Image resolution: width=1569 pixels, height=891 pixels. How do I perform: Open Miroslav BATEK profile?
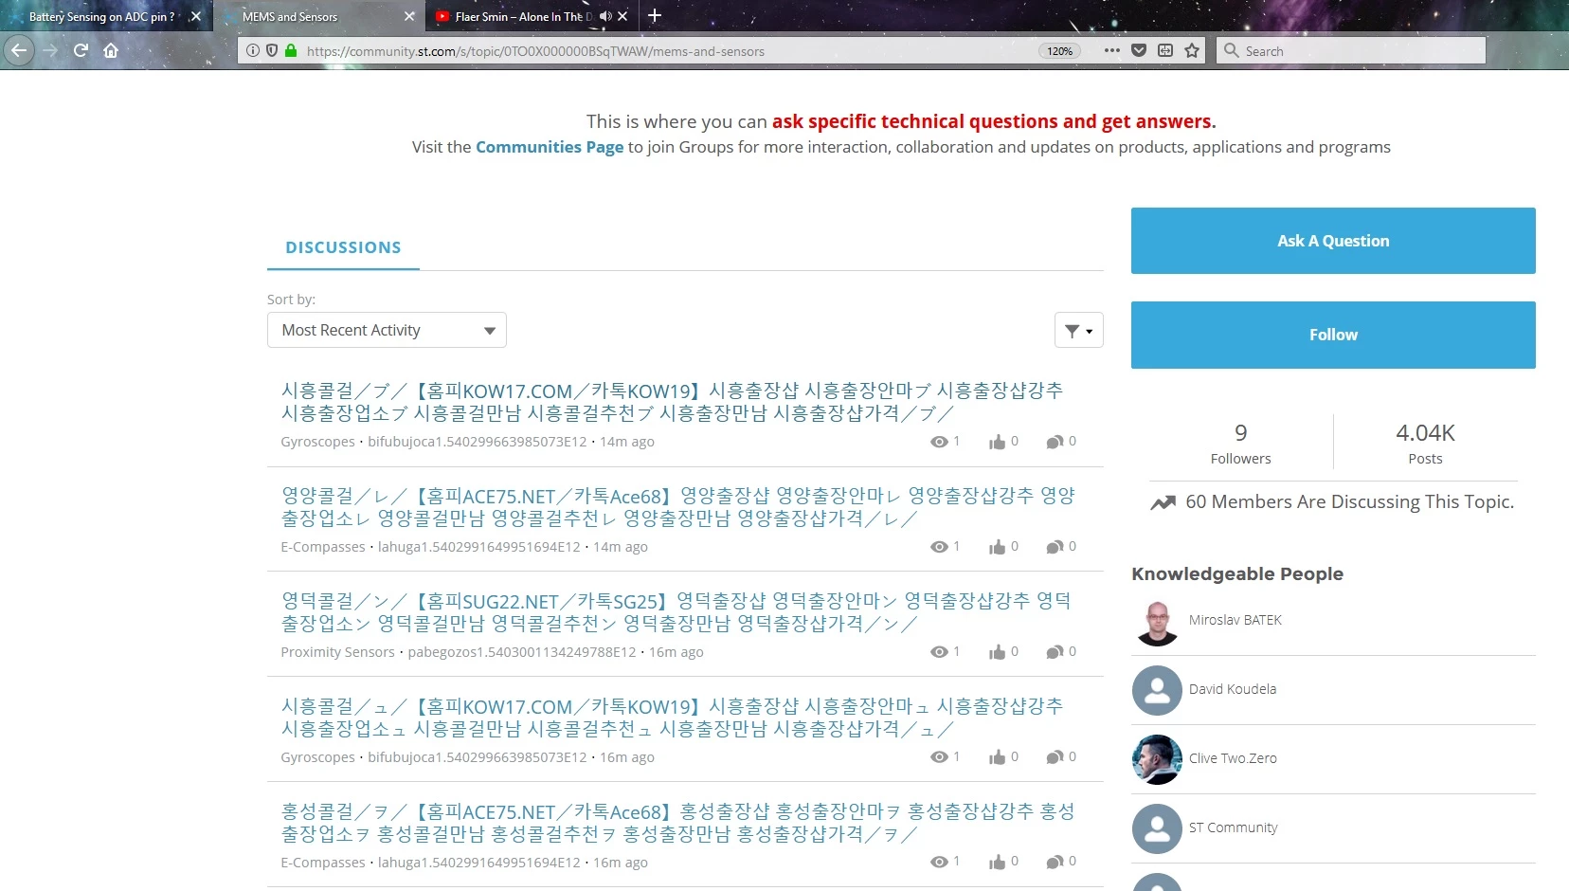click(x=1235, y=620)
